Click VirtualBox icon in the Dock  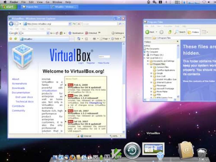[153, 151]
